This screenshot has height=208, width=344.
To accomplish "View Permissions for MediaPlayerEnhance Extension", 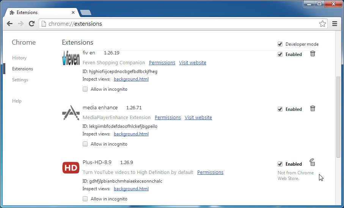I will point(168,118).
